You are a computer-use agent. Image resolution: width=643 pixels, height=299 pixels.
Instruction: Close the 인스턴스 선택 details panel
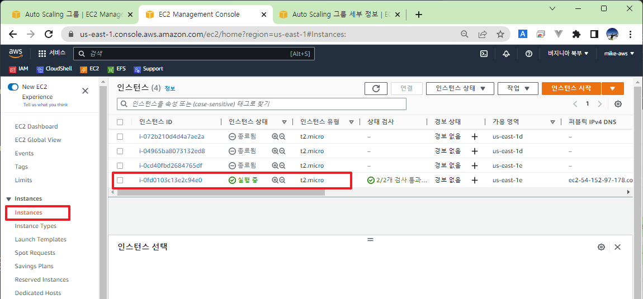(x=618, y=247)
